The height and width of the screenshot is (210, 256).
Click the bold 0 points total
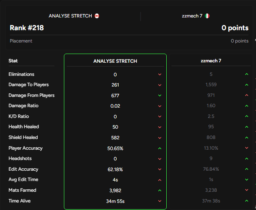(235, 28)
